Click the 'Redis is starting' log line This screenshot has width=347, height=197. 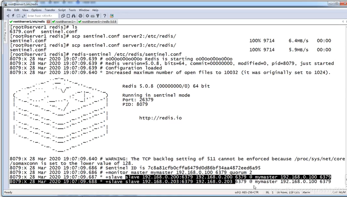pyautogui.click(x=121, y=59)
